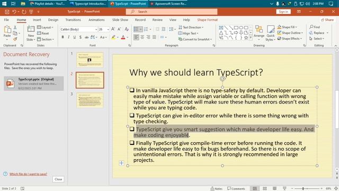Screen dimensions: 339x191
Task: Switch to the Animations tab
Action: [96, 20]
